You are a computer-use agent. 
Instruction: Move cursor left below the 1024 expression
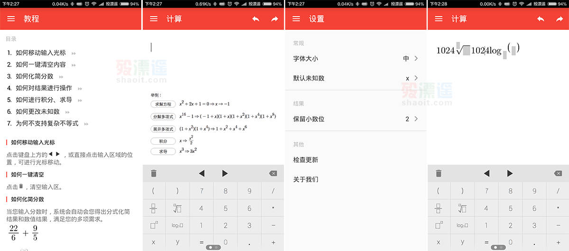click(x=486, y=174)
